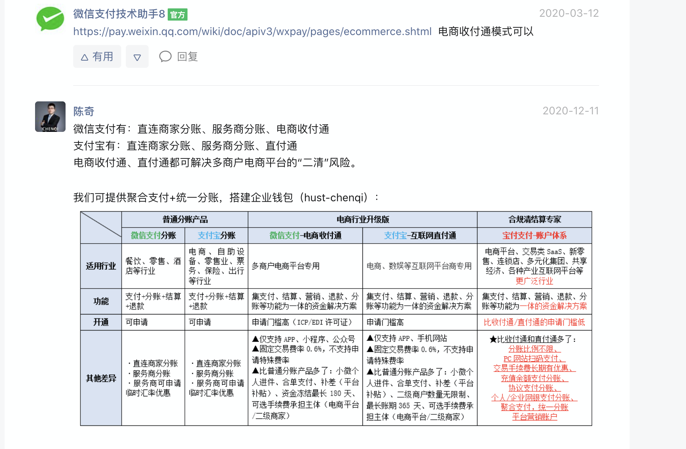Click the red underlined PC 网站扫码支付 text
The width and height of the screenshot is (686, 449).
point(534,359)
